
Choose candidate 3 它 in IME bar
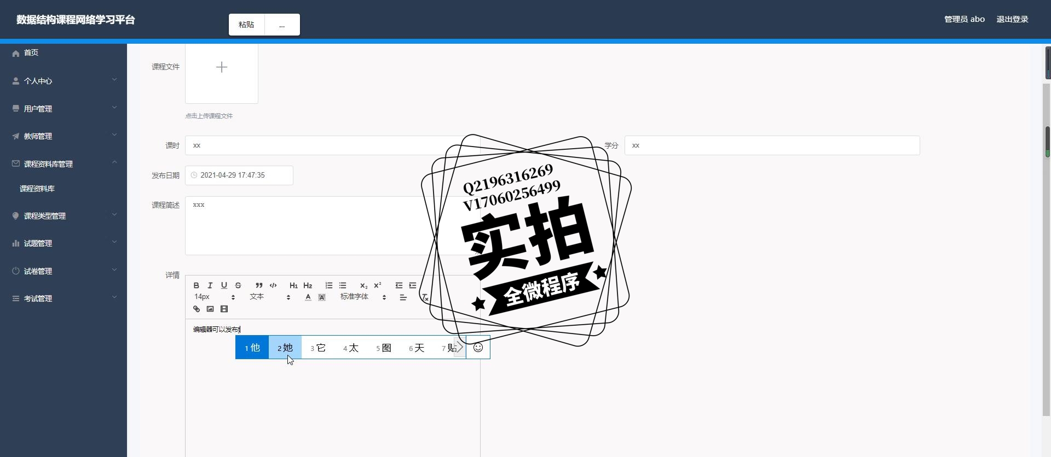(x=317, y=348)
